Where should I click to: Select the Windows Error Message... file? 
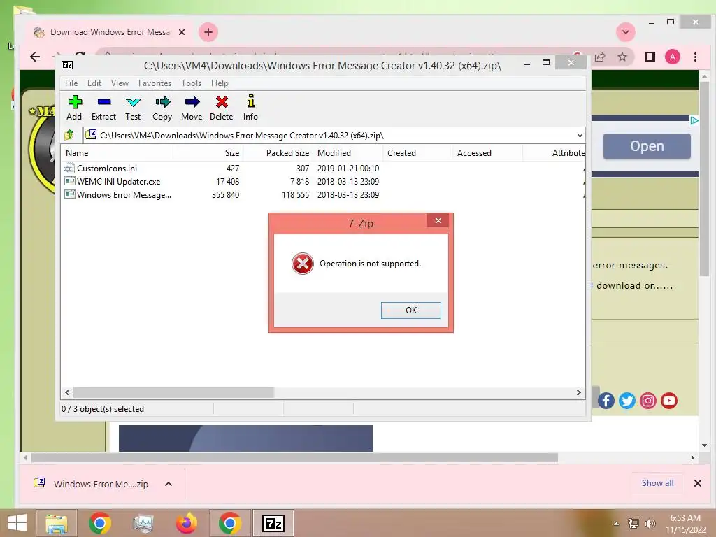tap(124, 194)
